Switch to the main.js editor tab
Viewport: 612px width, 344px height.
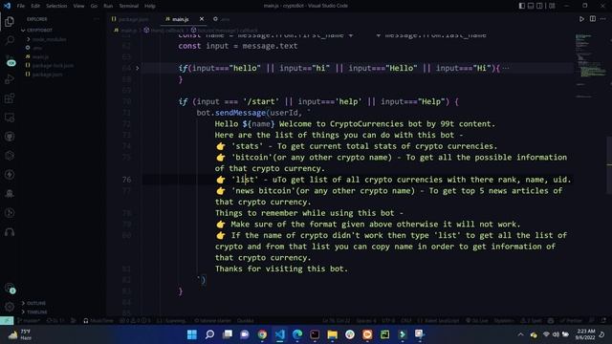tap(184, 19)
